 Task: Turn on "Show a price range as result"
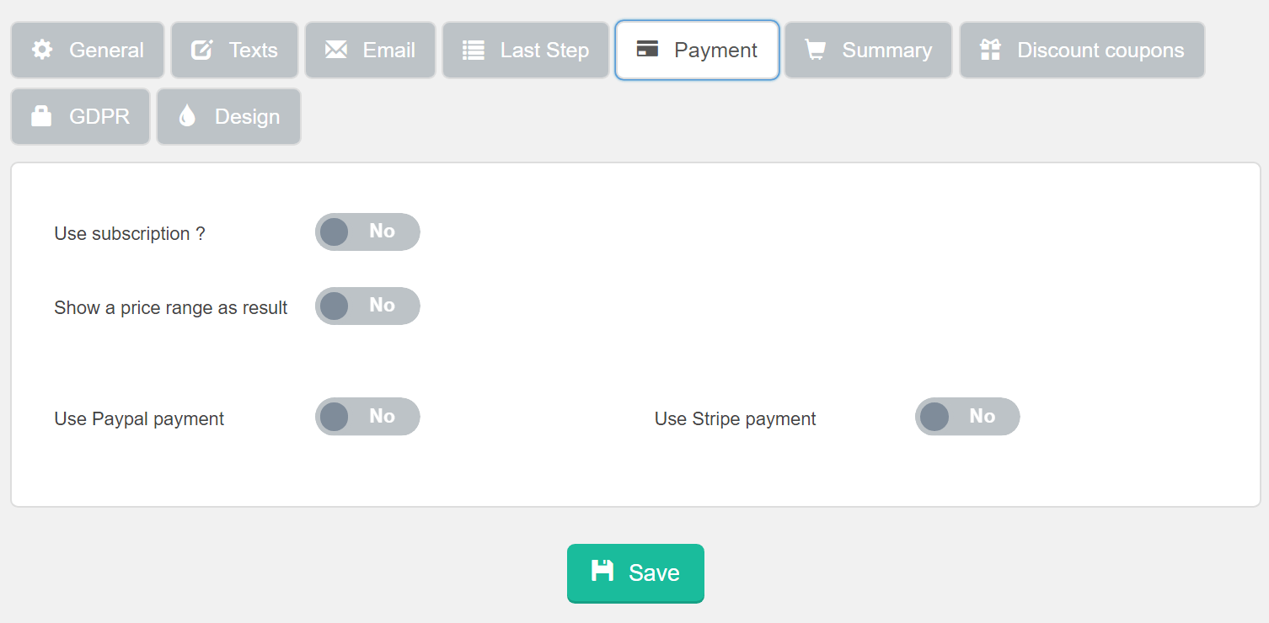367,306
